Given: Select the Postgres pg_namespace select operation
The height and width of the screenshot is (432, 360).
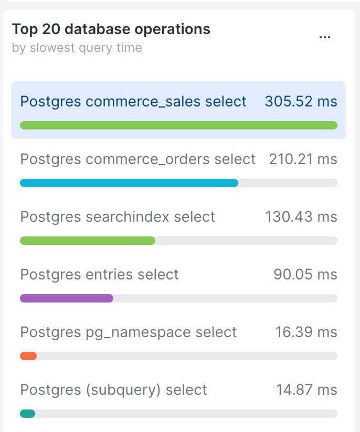Looking at the screenshot, I should (128, 332).
